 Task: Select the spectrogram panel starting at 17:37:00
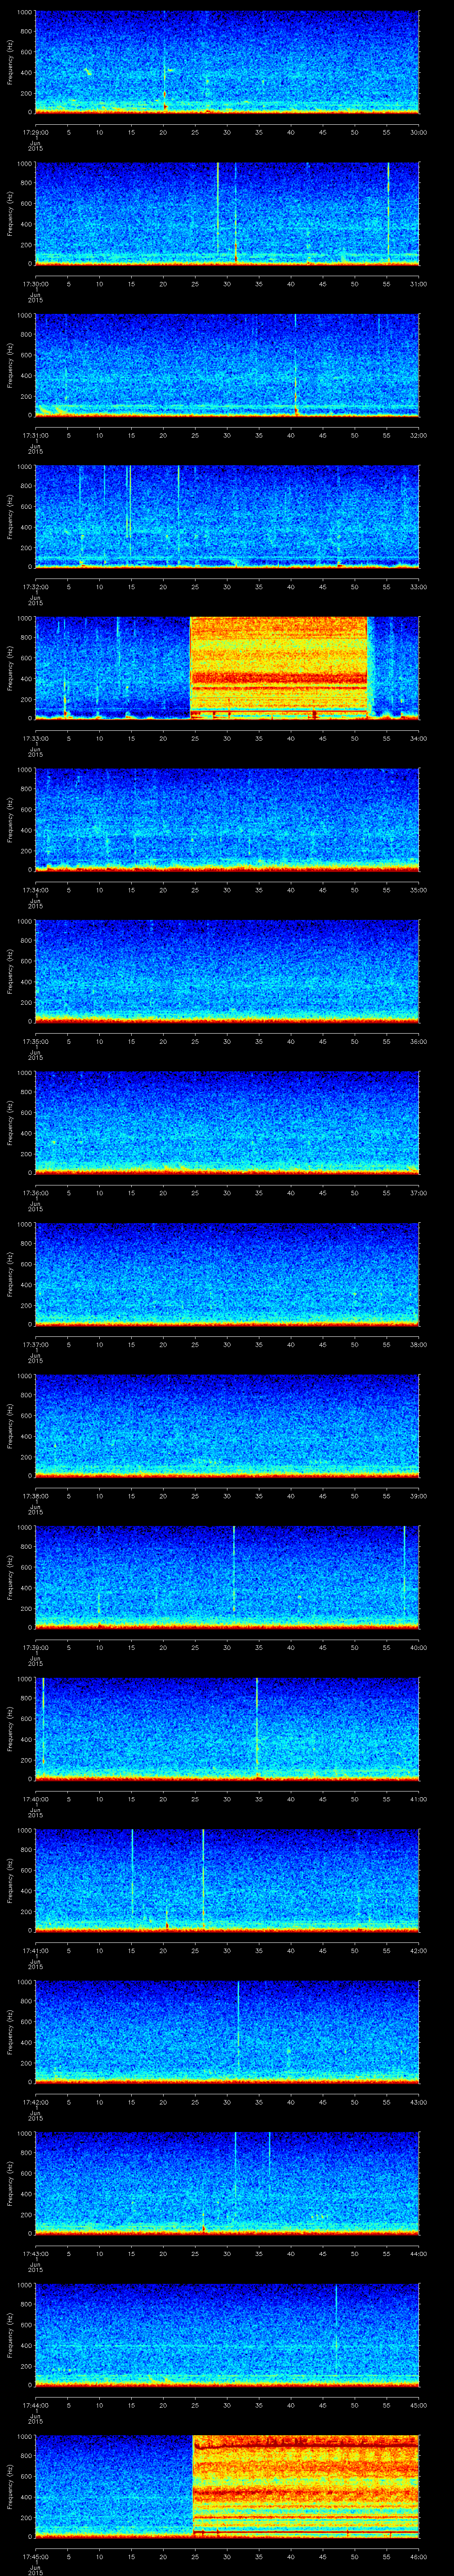(x=227, y=1274)
